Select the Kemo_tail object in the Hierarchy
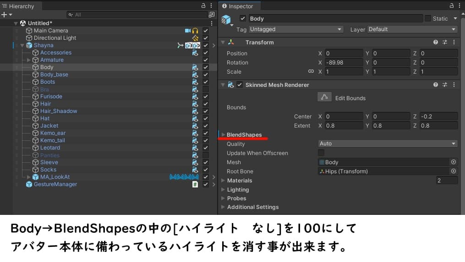The height and width of the screenshot is (262, 465). coord(53,140)
